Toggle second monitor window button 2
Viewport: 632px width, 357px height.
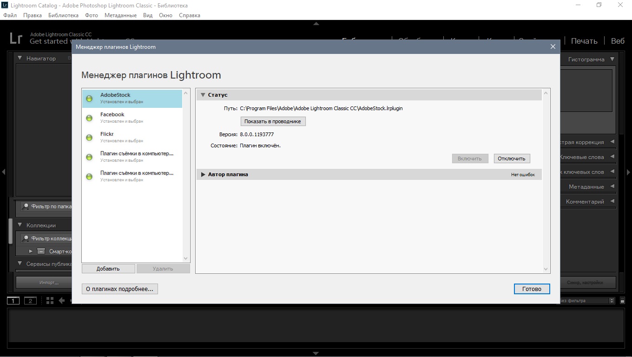(30, 301)
